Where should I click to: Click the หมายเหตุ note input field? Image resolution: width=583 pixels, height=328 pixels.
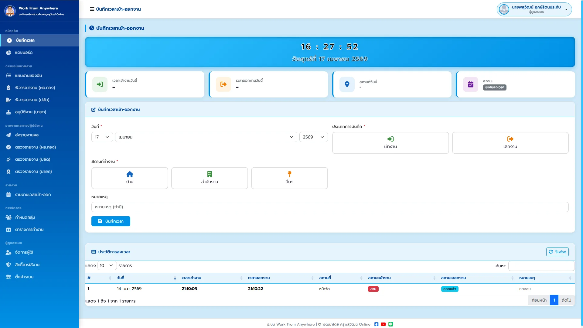tap(330, 207)
